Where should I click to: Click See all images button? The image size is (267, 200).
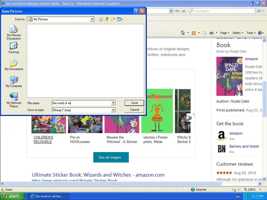tap(111, 157)
